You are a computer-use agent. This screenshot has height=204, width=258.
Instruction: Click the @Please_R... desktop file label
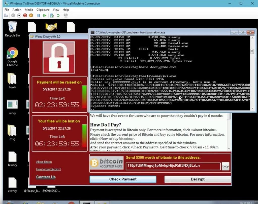tap(32, 191)
